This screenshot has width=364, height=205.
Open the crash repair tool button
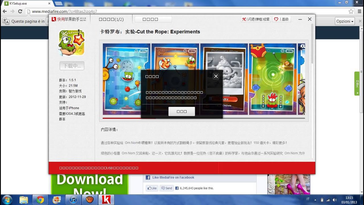[x=256, y=19]
